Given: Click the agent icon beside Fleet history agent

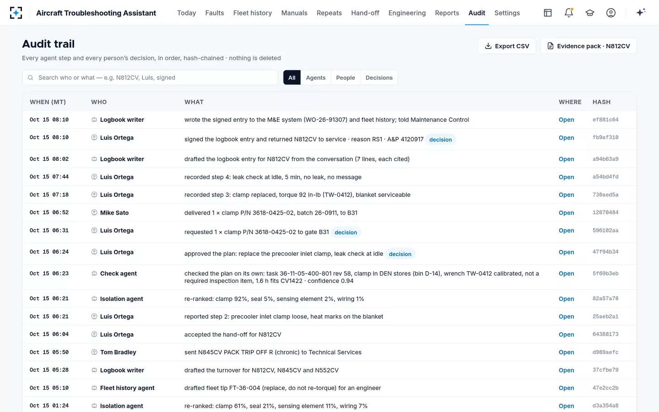Looking at the screenshot, I should (94, 388).
